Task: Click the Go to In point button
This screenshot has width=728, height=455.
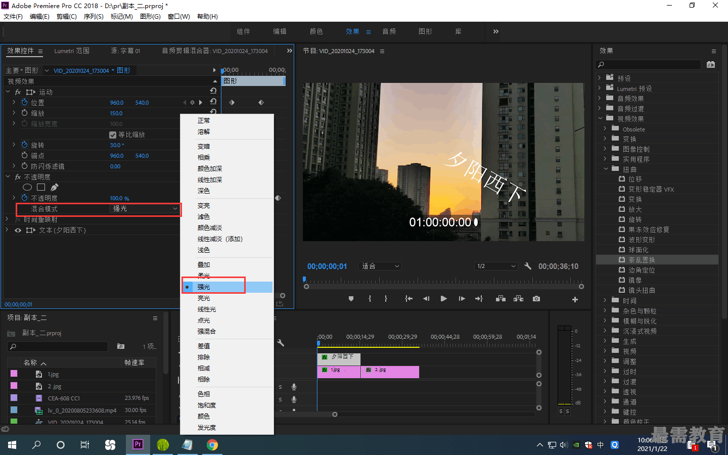Action: (x=408, y=299)
